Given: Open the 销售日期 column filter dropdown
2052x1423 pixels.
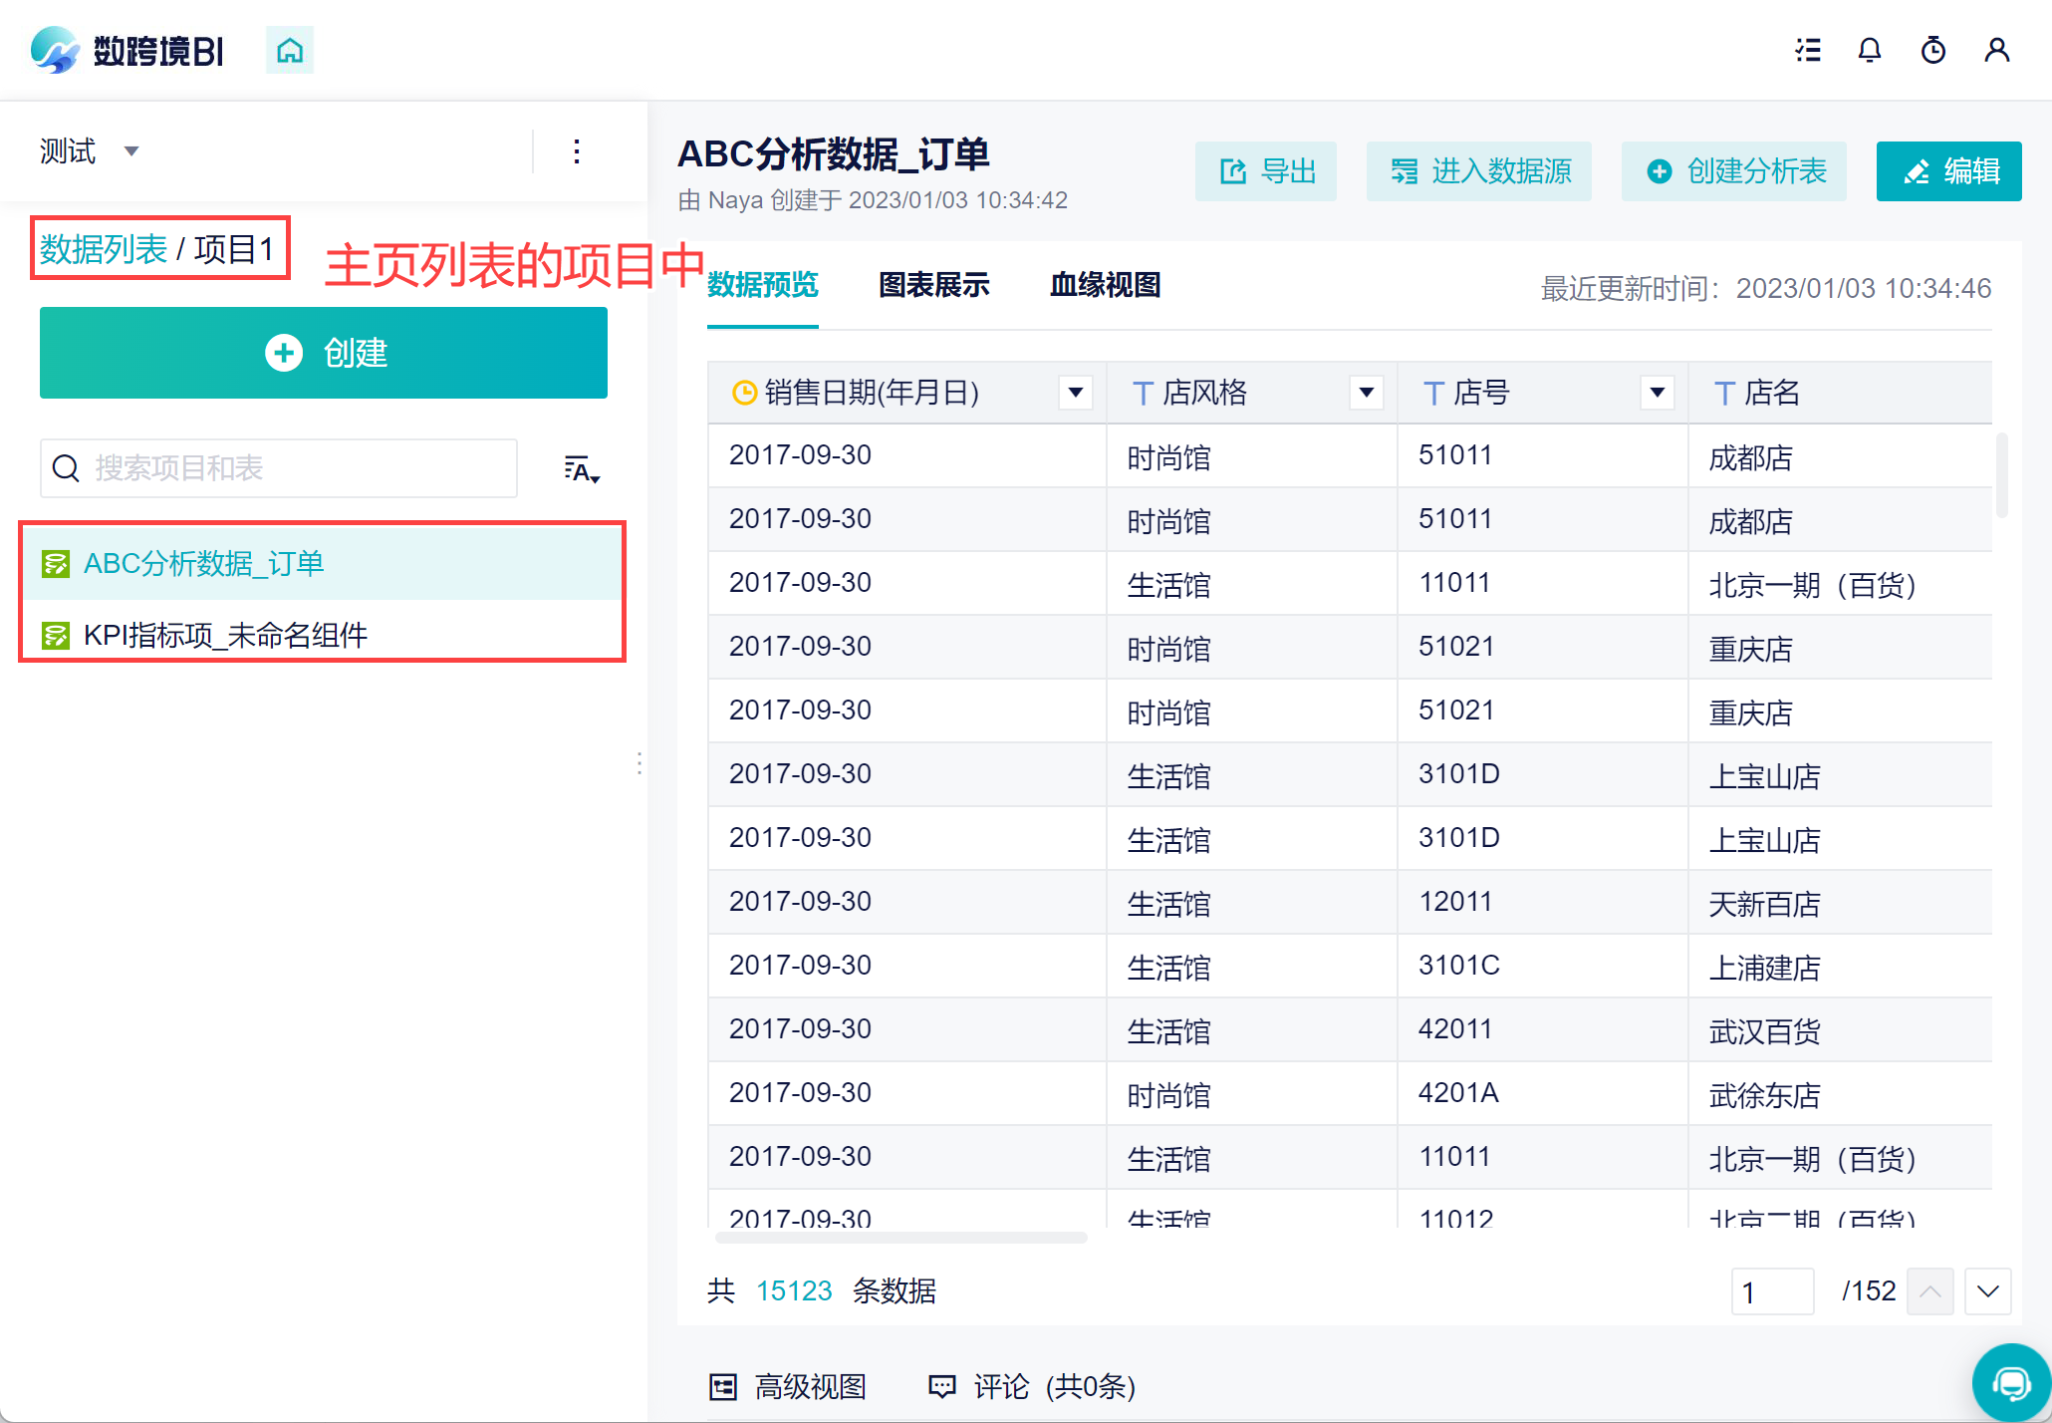Looking at the screenshot, I should [1076, 393].
